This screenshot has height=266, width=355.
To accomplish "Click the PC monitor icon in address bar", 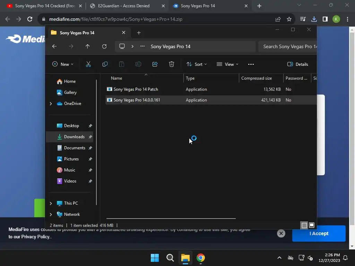I will (122, 46).
